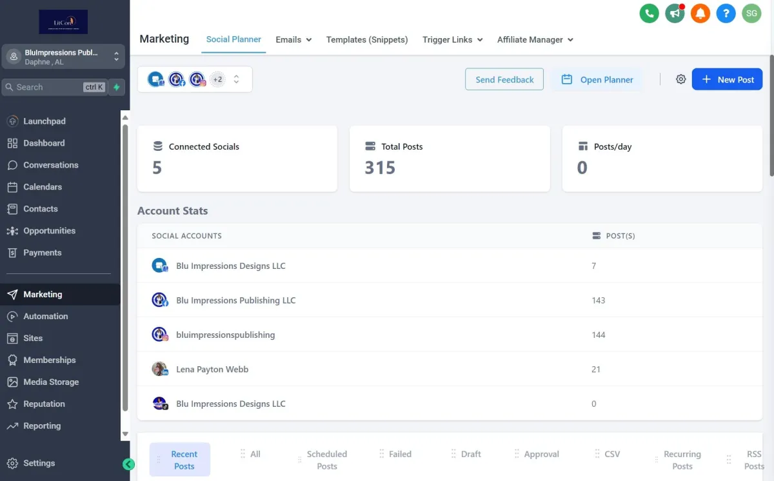Click the green lightning quick actions icon
Viewport: 774px width, 481px height.
click(x=117, y=87)
